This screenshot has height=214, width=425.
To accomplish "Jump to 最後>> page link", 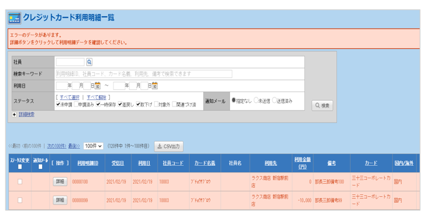I will click(74, 146).
